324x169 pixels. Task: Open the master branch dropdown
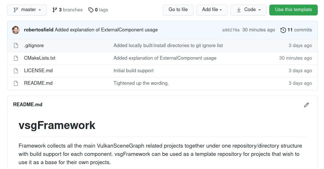tap(27, 10)
